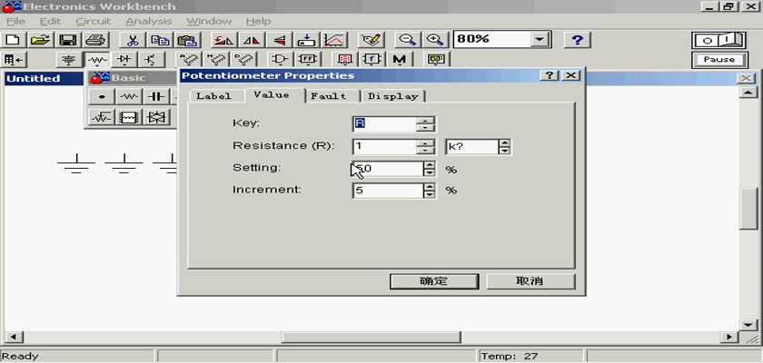
Task: Flip component vertically
Action: [279, 40]
